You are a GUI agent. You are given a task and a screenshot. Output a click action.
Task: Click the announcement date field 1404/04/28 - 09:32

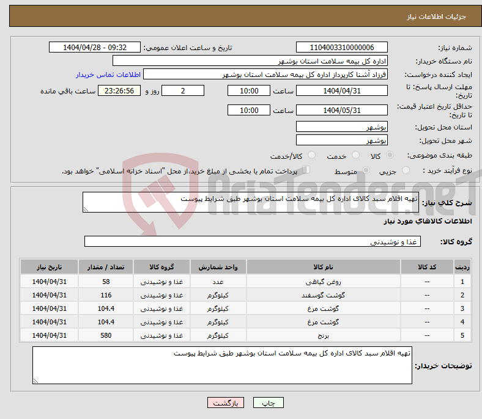95,48
